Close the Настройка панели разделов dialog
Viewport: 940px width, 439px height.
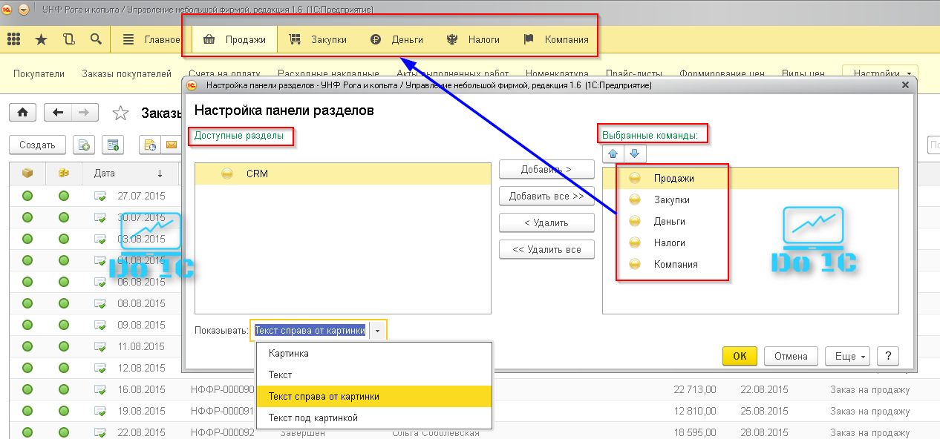tap(905, 85)
